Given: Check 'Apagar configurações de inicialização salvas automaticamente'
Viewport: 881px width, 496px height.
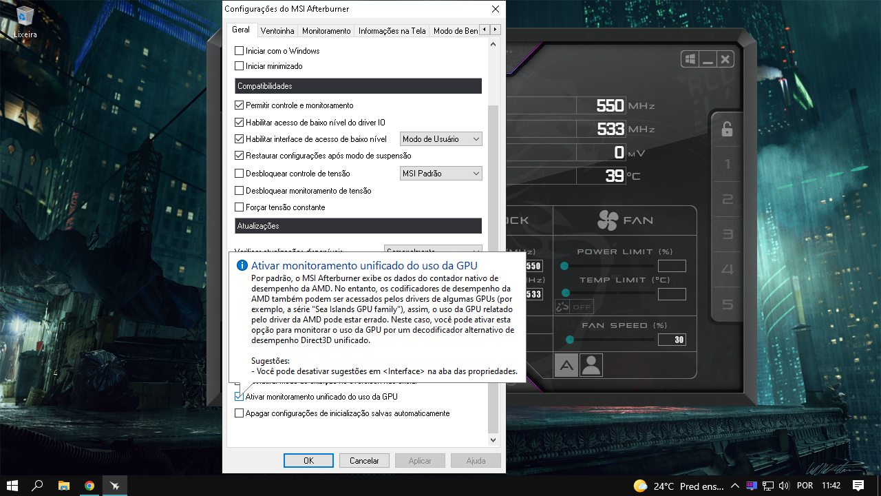Looking at the screenshot, I should (240, 413).
